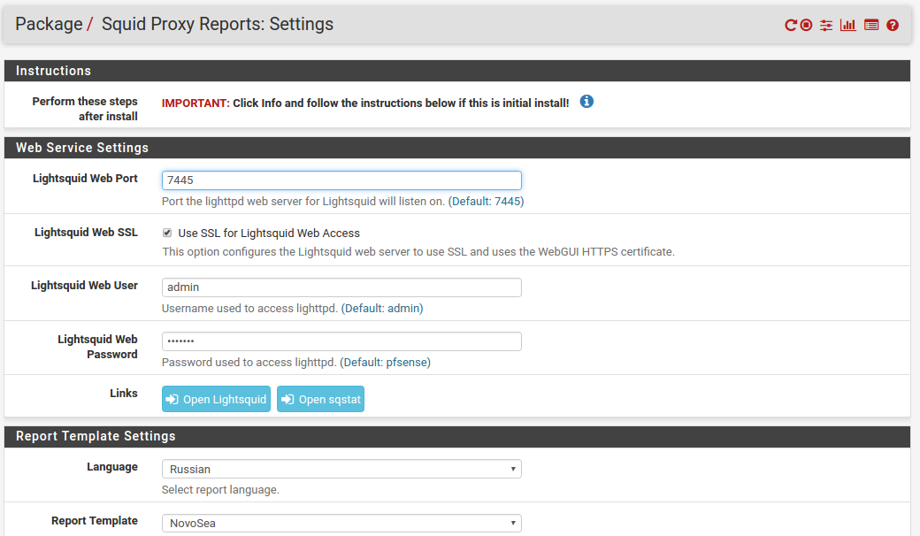Stop the service using the stop icon

806,26
